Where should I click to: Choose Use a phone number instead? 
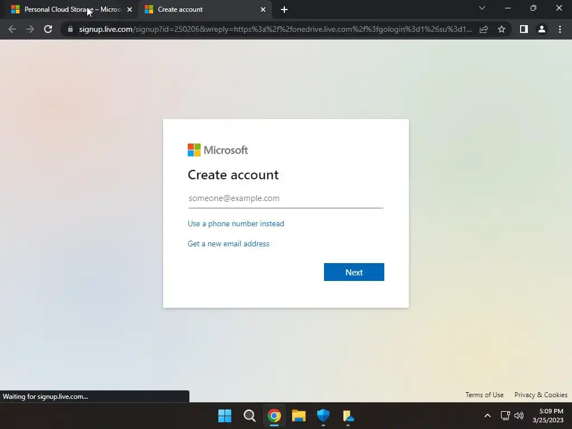click(236, 223)
